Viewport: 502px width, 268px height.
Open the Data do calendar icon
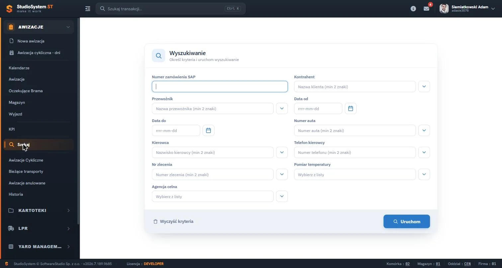pyautogui.click(x=209, y=130)
